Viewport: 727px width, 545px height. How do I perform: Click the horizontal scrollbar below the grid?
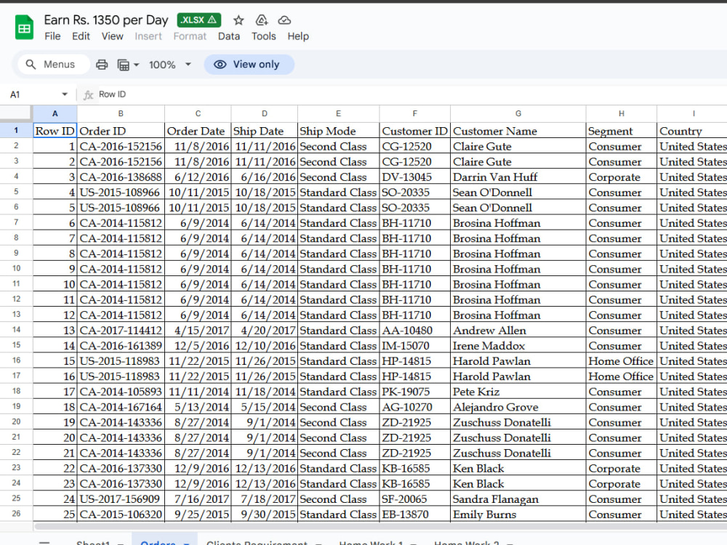380,526
